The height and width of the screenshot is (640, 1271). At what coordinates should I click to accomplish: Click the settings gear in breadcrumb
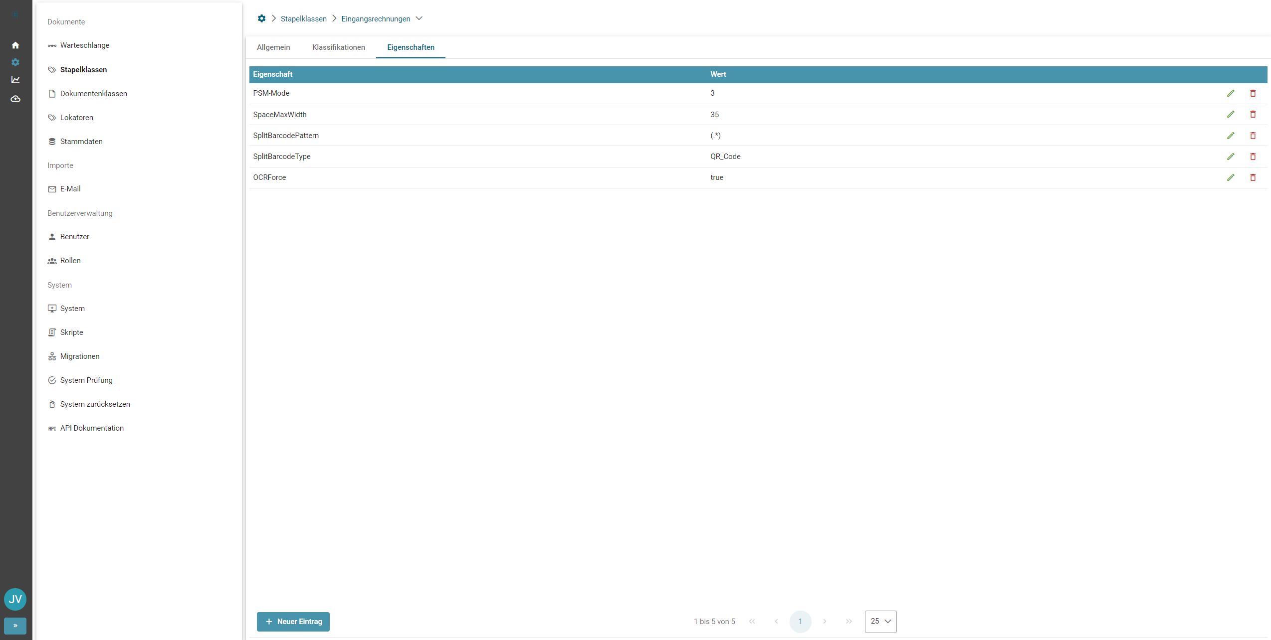coord(261,18)
